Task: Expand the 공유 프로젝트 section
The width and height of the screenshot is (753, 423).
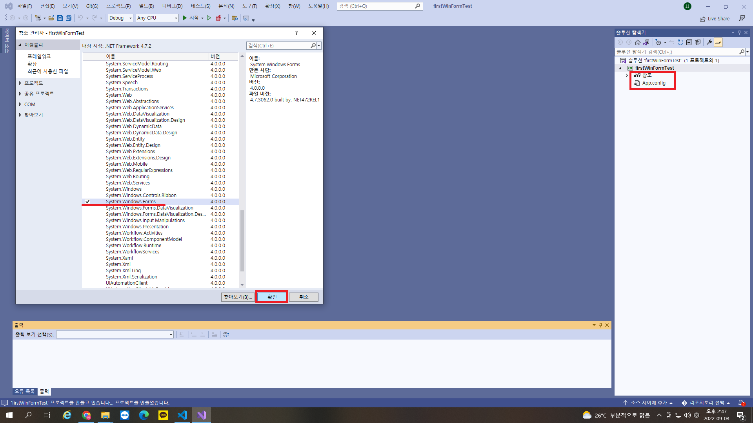Action: [x=20, y=94]
